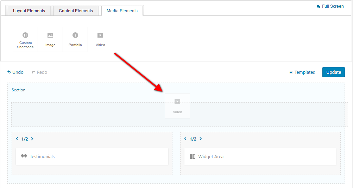Click the Full Screen icon
353x188 pixels.
pos(319,6)
